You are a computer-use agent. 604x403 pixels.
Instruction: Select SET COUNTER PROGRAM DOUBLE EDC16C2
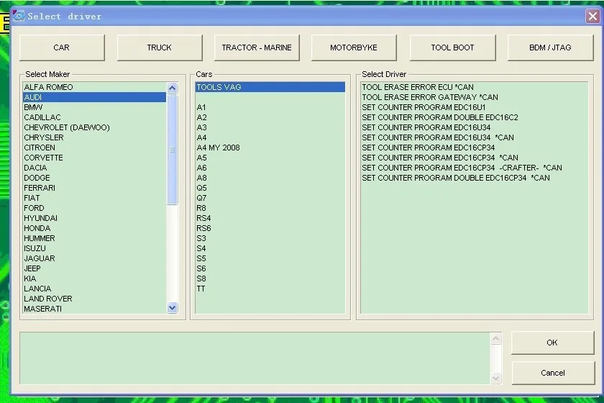coord(474,117)
